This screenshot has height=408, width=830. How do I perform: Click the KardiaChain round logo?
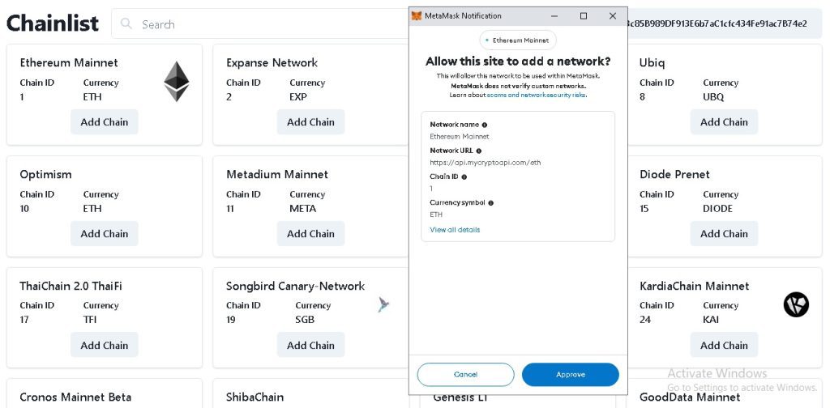tap(796, 304)
